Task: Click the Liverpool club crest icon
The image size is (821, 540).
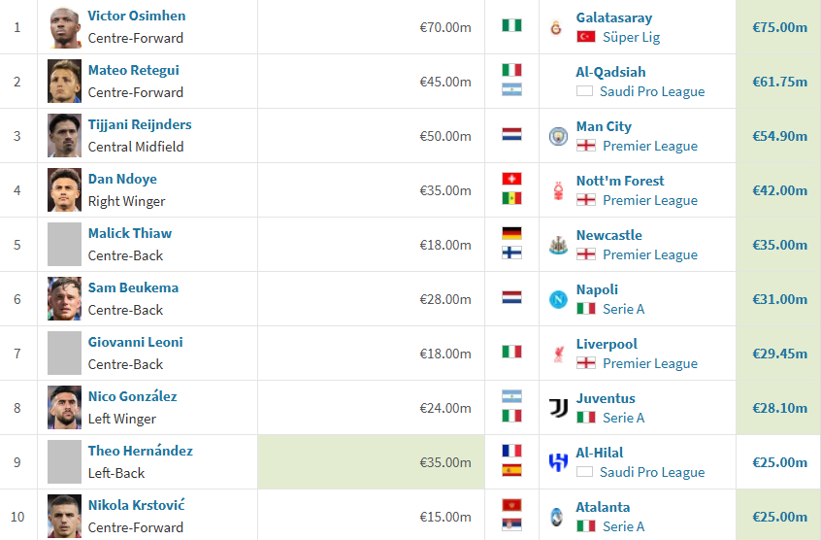Action: point(559,354)
